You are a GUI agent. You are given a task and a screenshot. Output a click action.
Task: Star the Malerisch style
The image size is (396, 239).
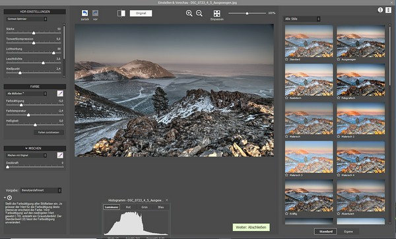pyautogui.click(x=286, y=137)
